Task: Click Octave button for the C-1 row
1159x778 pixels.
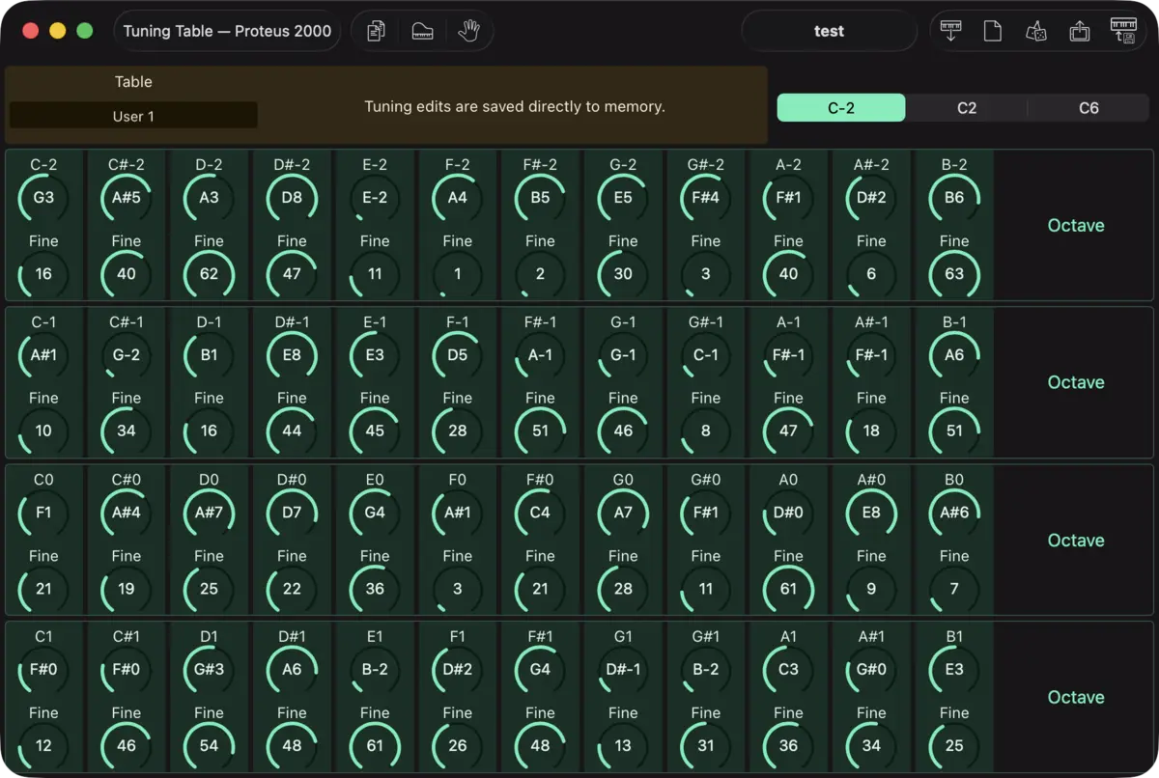Action: [1076, 382]
